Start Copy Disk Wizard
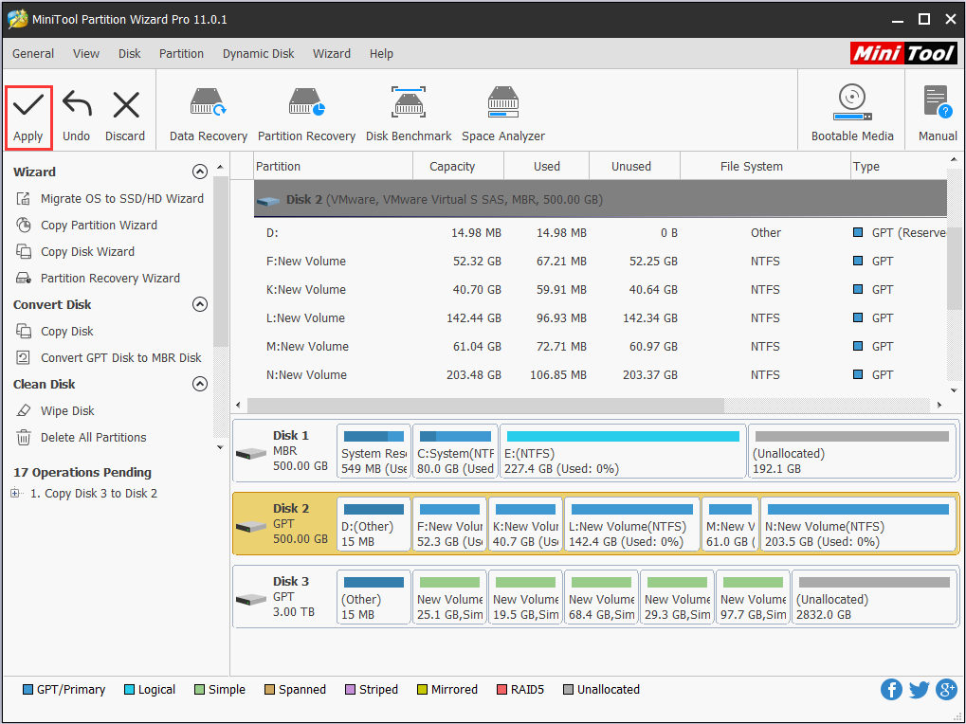Viewport: 966px width, 724px height. (x=87, y=252)
